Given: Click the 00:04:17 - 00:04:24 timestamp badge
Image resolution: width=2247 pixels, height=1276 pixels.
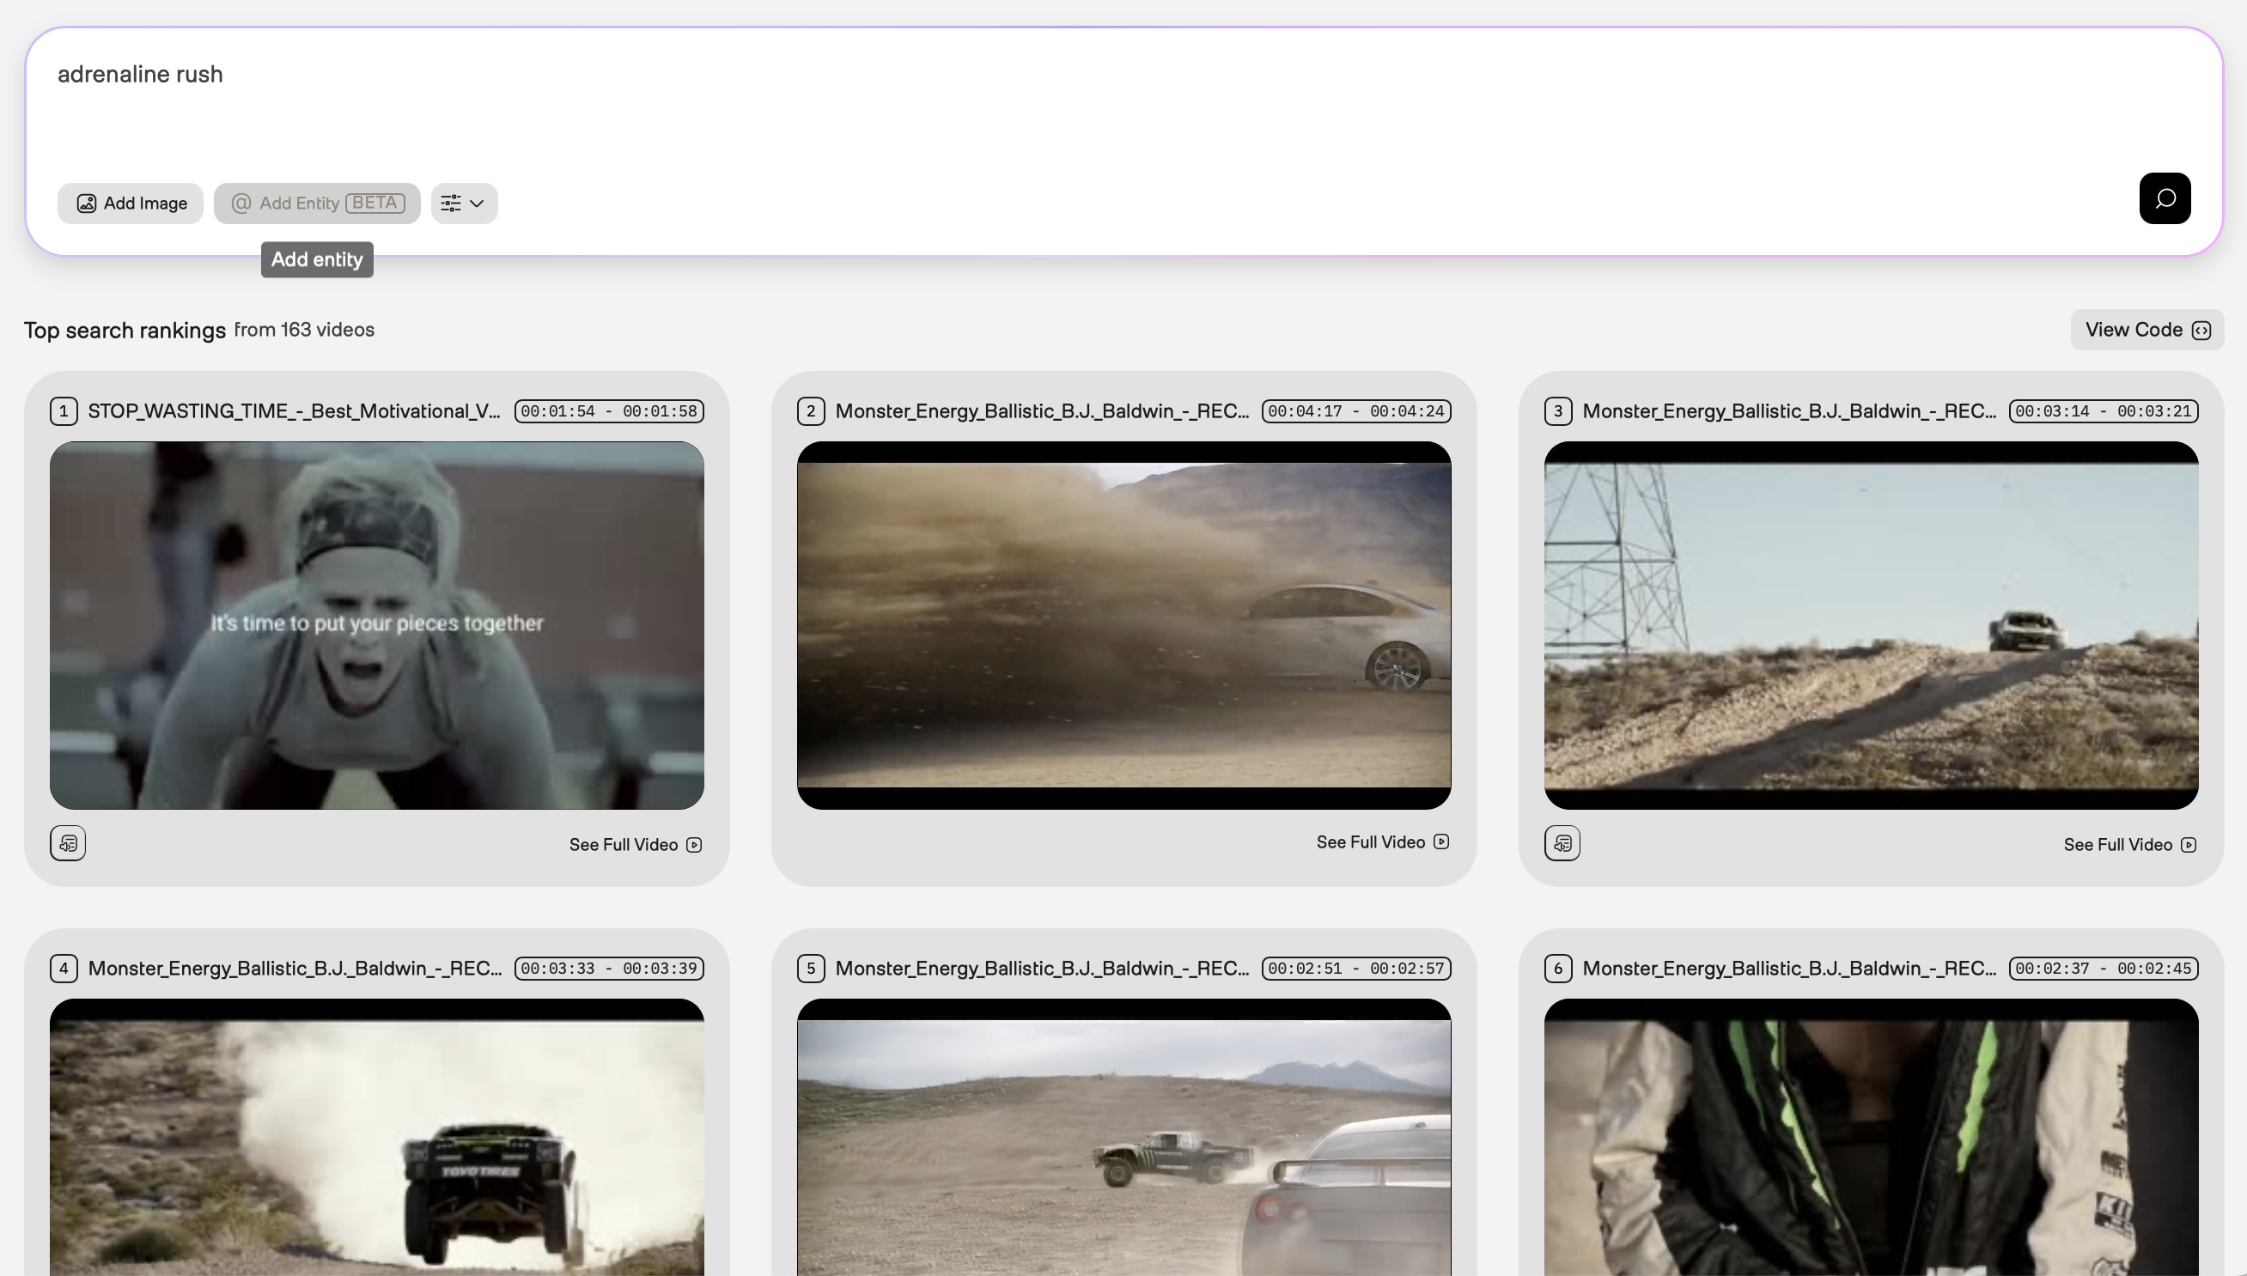Looking at the screenshot, I should click(1355, 411).
